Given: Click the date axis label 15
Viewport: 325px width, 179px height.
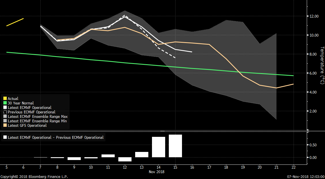Looking at the screenshot, I should 176,168.
